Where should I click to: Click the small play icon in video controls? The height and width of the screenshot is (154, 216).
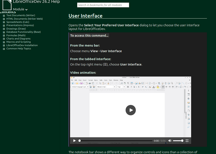75,141
